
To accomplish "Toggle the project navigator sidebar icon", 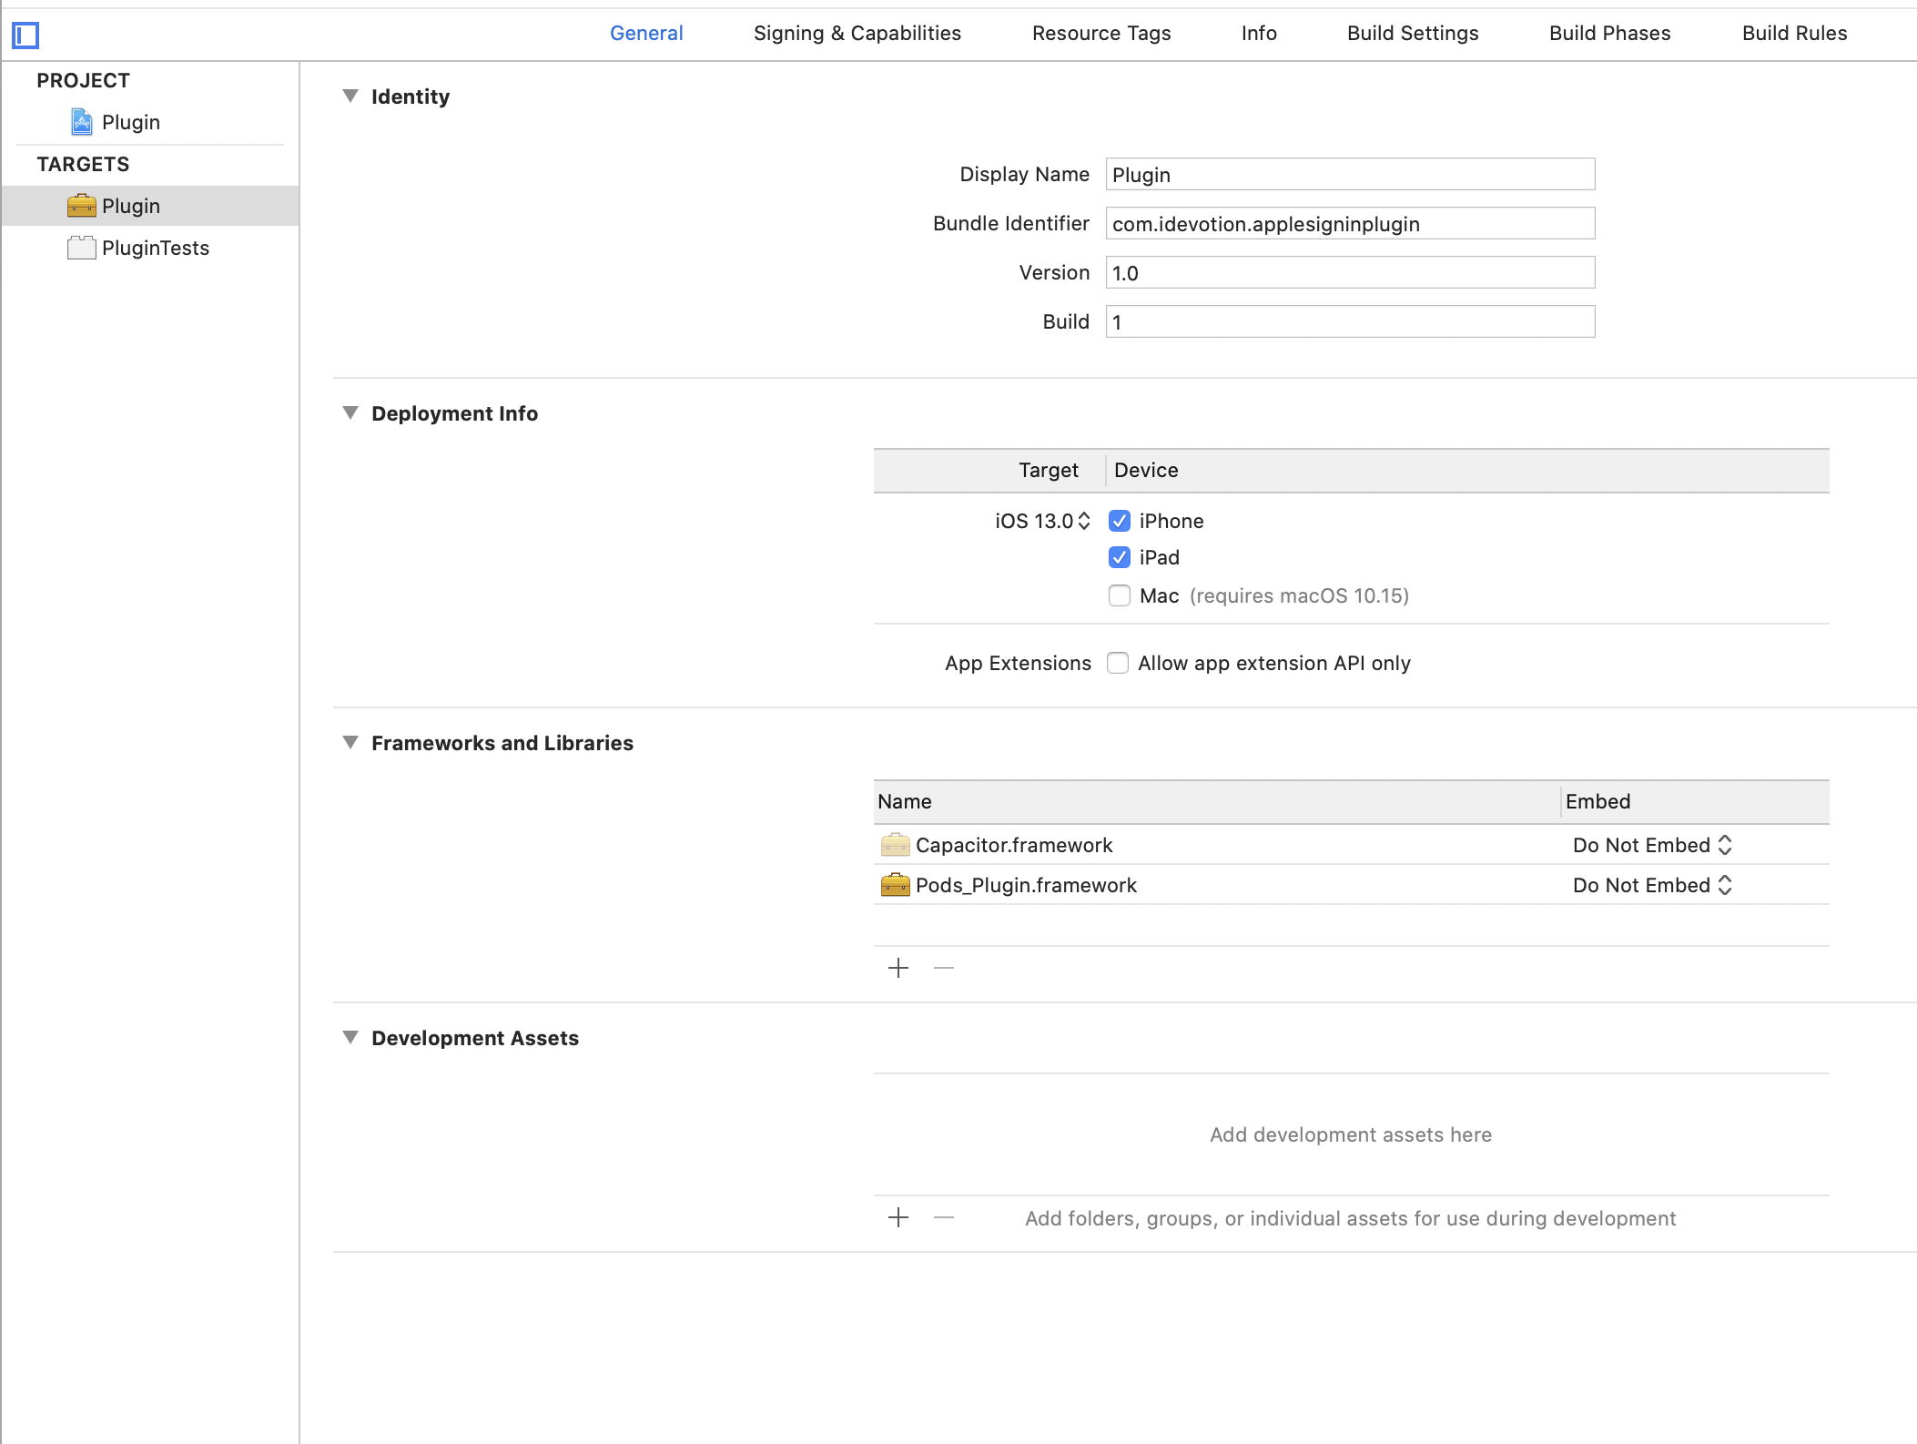I will click(x=25, y=36).
